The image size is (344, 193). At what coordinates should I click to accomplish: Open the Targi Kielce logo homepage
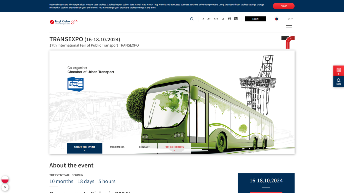63,22
